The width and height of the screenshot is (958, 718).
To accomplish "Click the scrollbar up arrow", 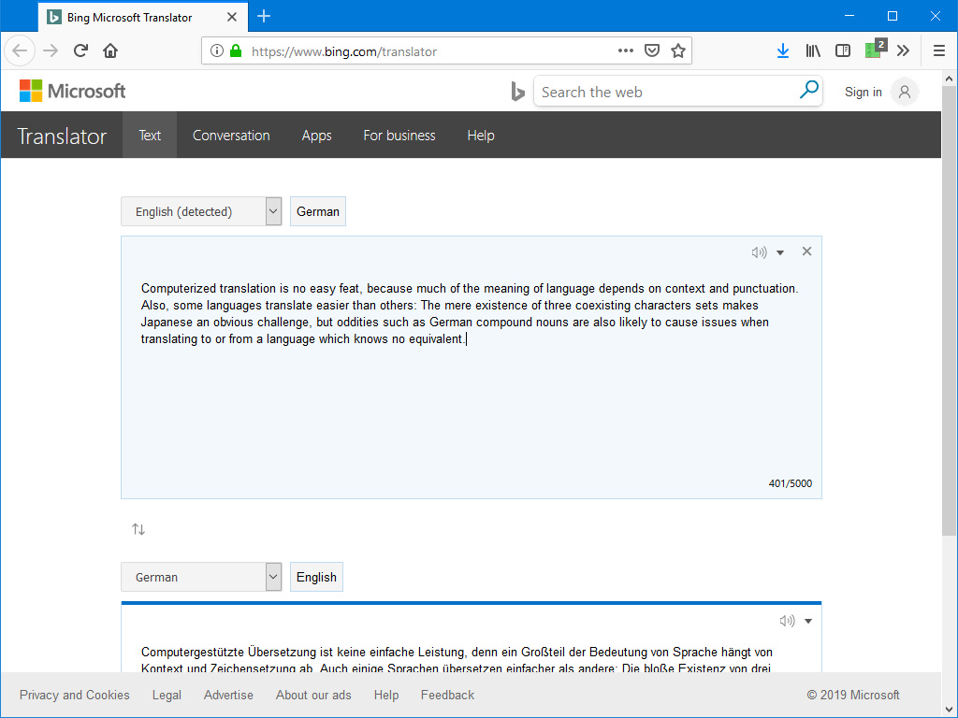I will (x=949, y=79).
